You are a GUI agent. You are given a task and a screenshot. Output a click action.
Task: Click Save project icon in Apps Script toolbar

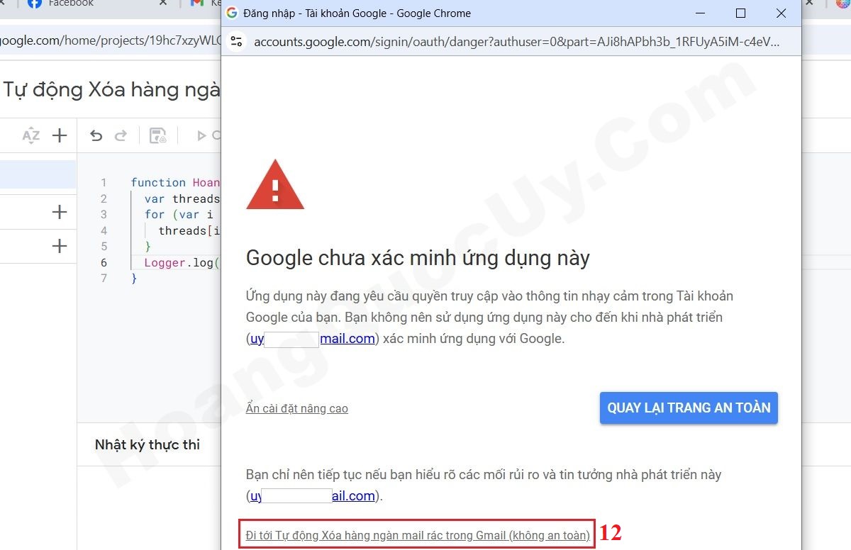click(157, 135)
